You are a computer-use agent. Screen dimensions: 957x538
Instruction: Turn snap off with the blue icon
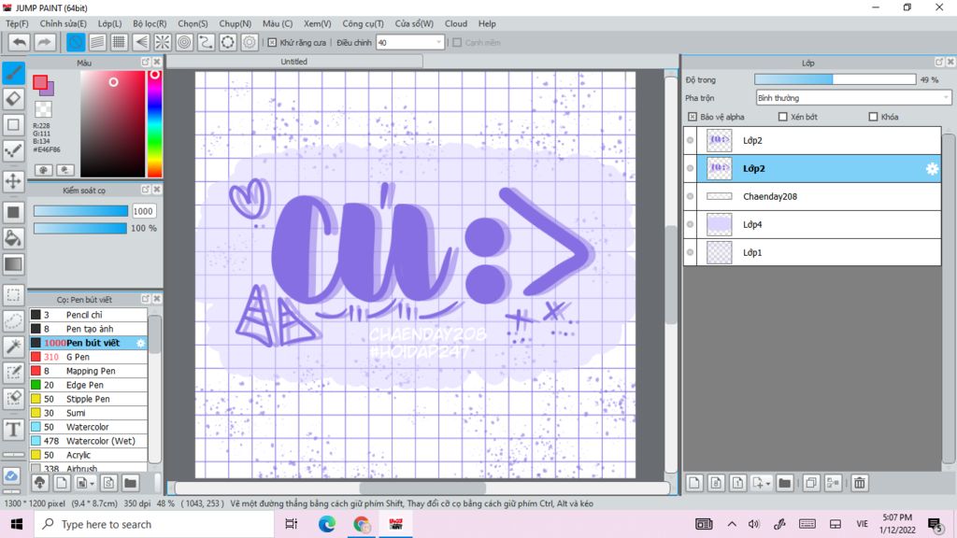point(76,42)
